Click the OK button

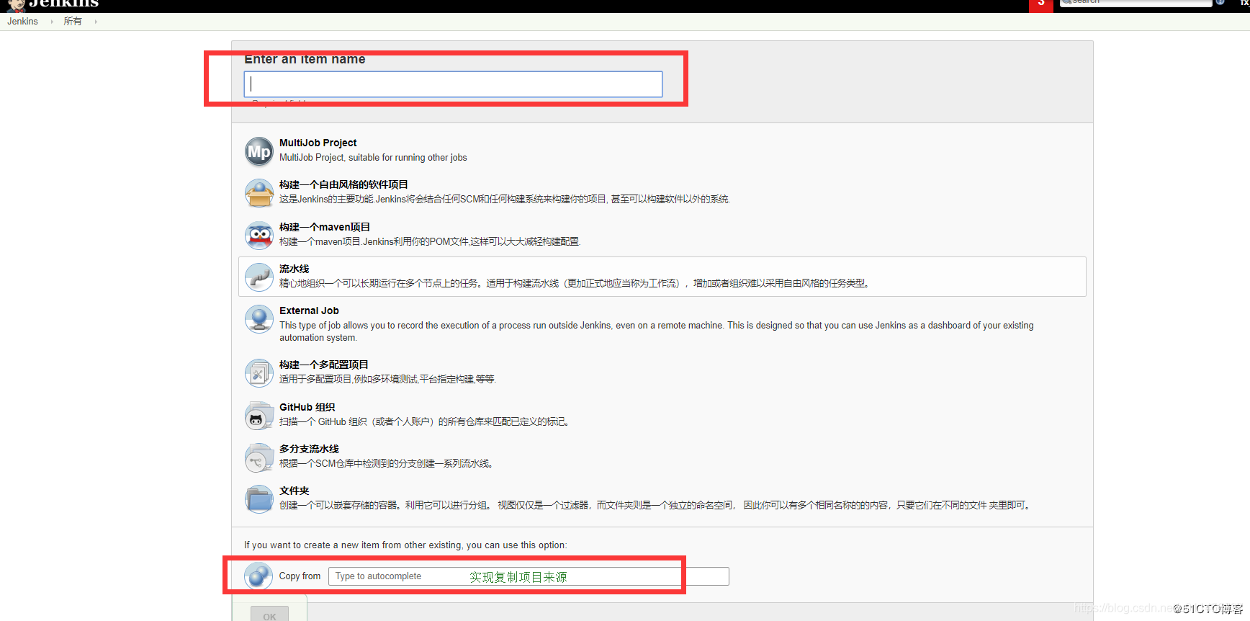coord(269,615)
